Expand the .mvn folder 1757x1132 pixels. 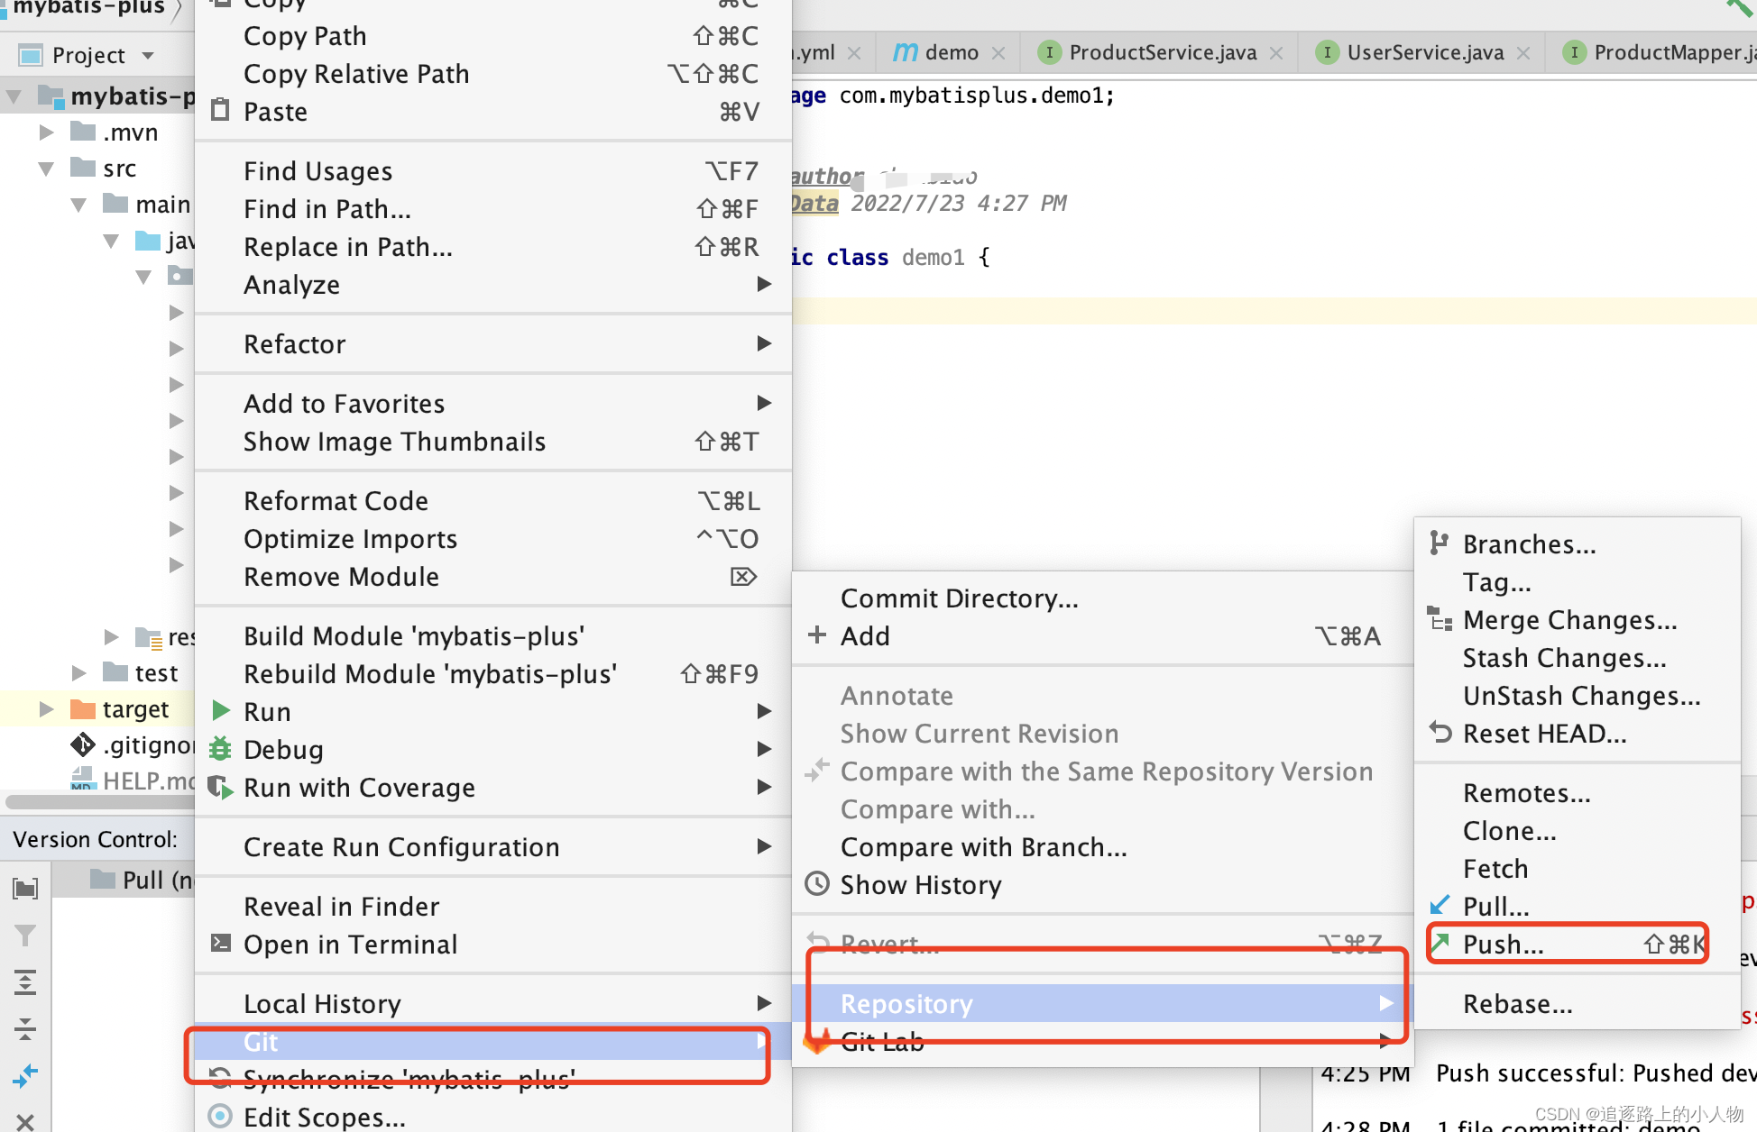click(46, 132)
